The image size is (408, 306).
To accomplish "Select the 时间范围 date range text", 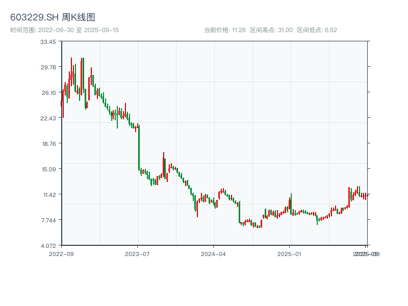I will (65, 30).
